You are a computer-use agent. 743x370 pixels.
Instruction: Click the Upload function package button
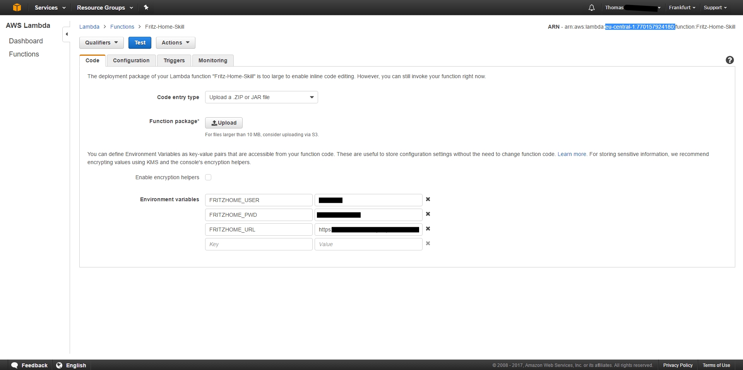pos(224,123)
